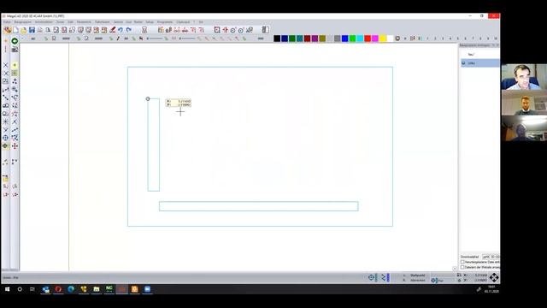The image size is (547, 308).
Task: Select the top video participant thumbnail
Action: 524,77
